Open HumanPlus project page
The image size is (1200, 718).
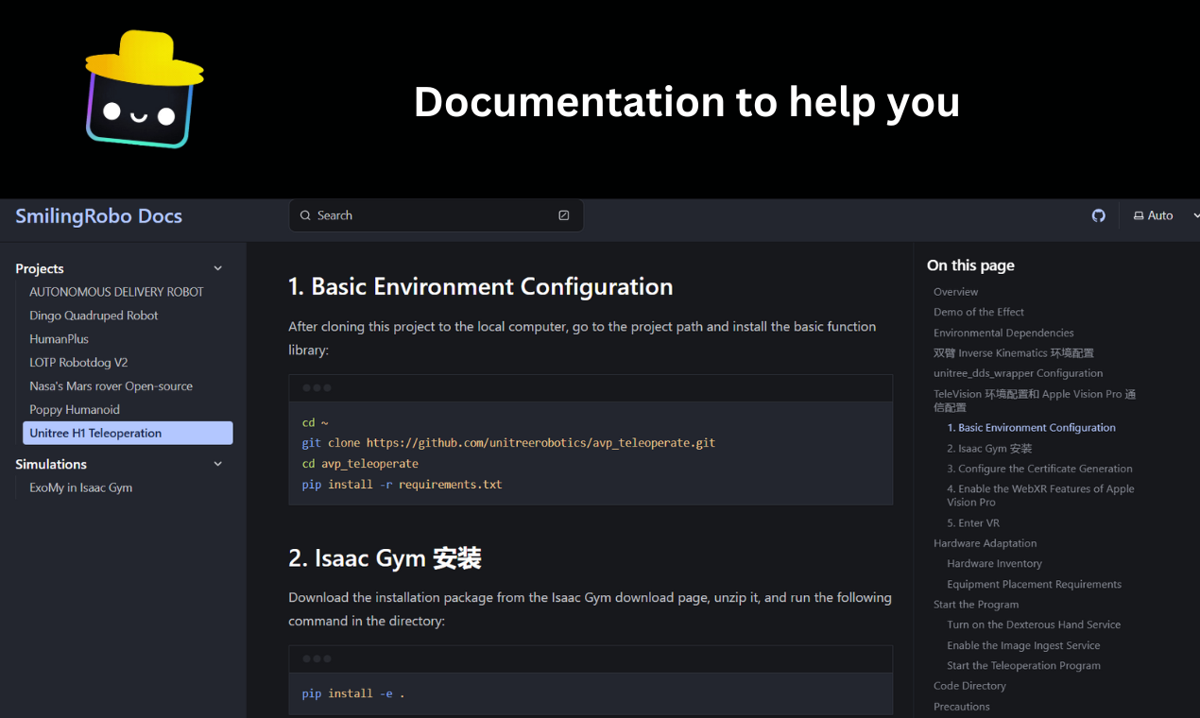(x=59, y=339)
